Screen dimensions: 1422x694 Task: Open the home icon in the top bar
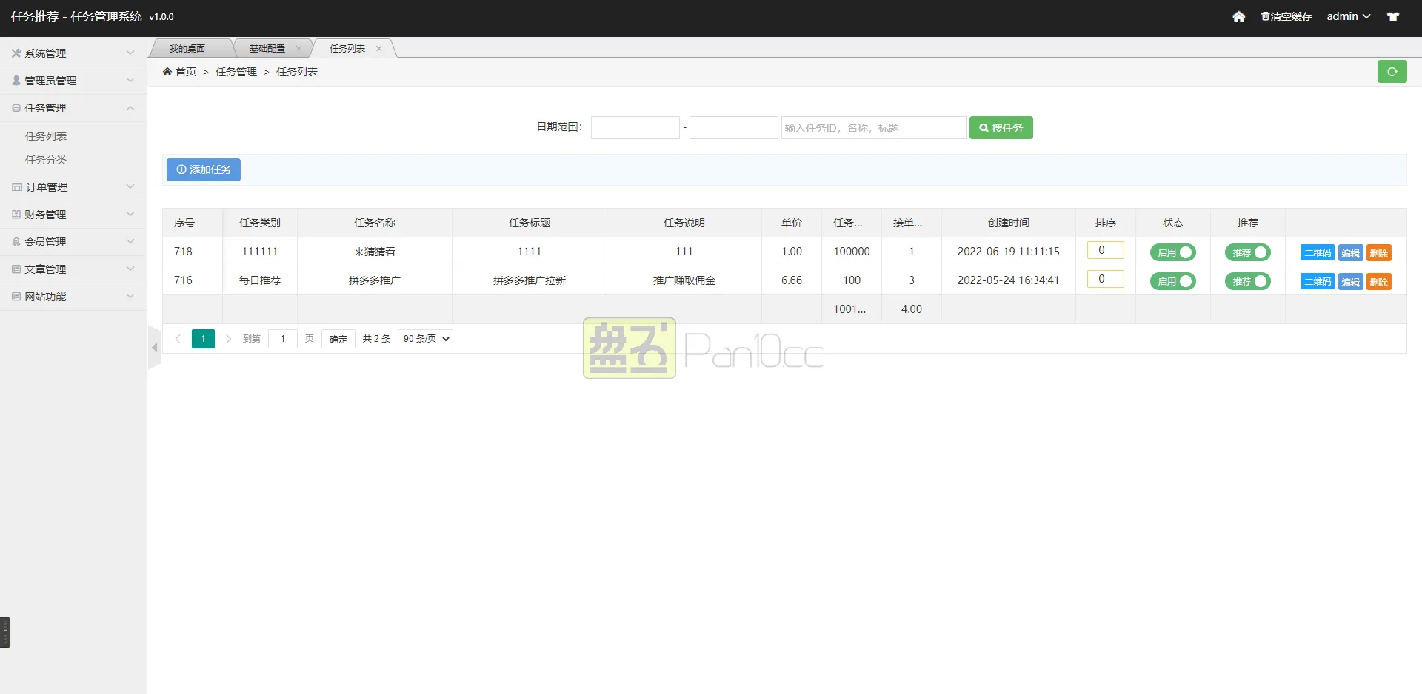pos(1238,16)
